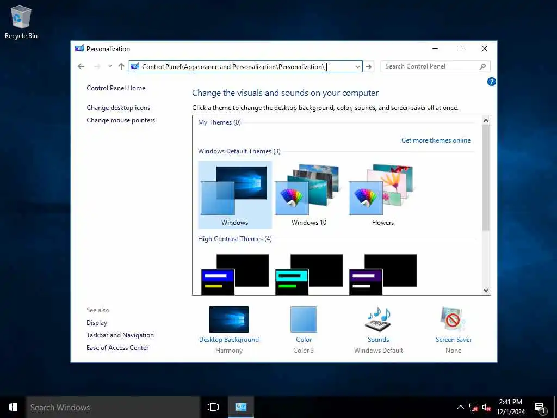Minimize the Personalization window
The image size is (557, 418).
(435, 48)
